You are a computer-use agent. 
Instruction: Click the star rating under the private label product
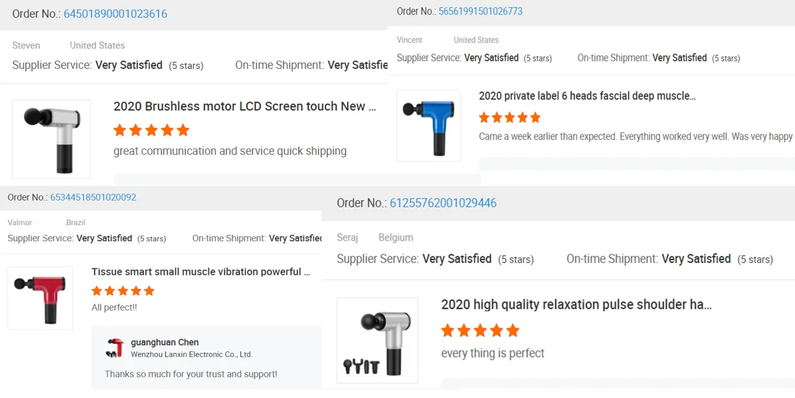(x=510, y=117)
